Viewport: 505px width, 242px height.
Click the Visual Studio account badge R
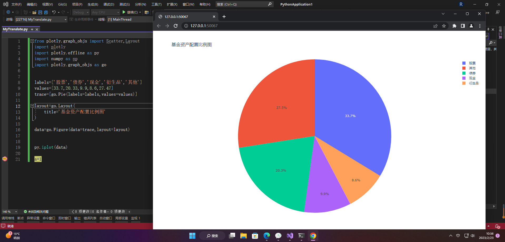461,4
